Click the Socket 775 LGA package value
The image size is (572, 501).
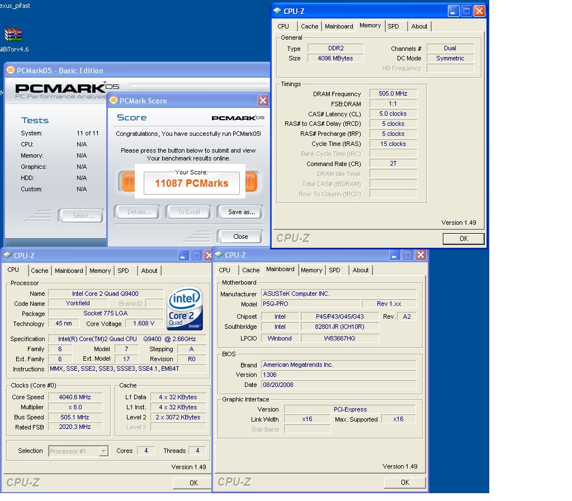click(106, 313)
